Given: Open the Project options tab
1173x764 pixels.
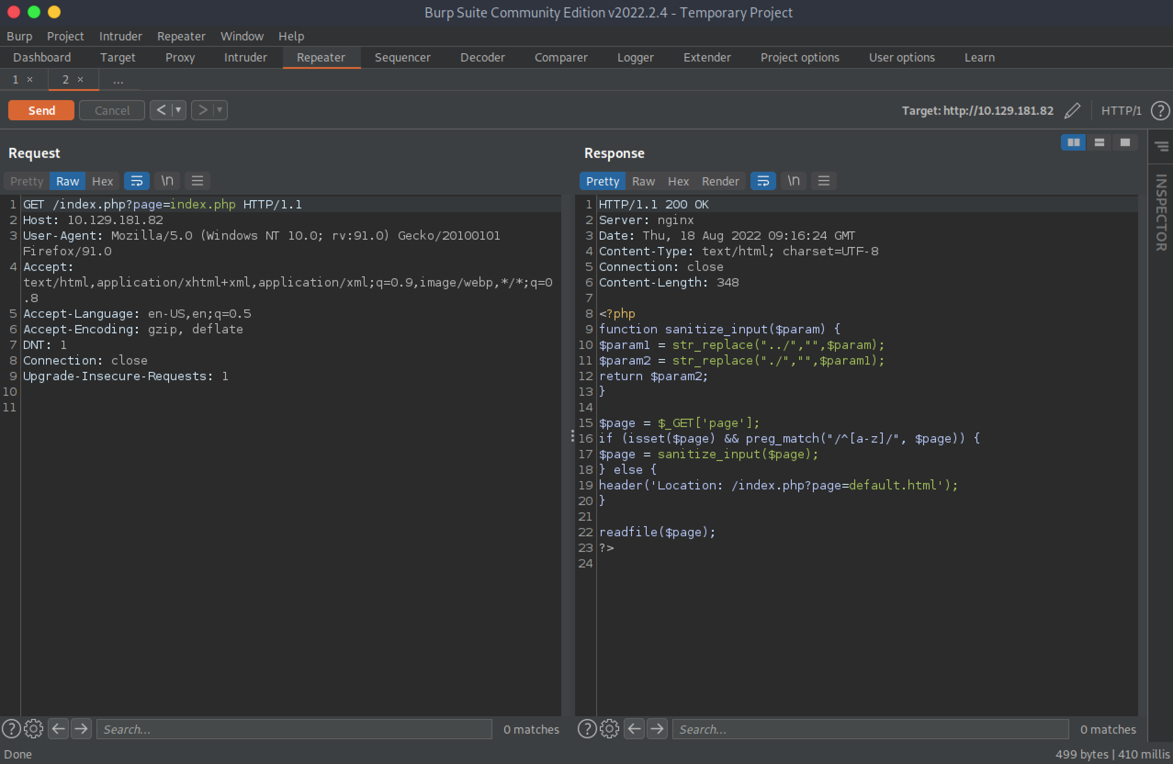Looking at the screenshot, I should click(800, 57).
